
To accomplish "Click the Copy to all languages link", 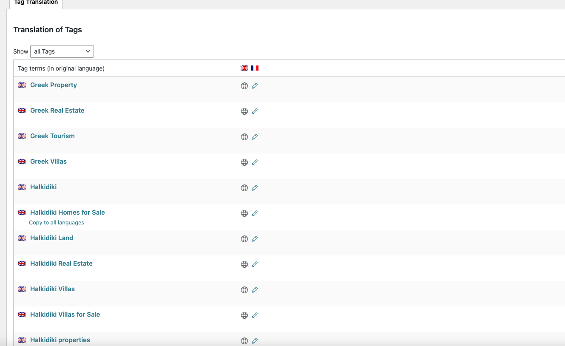I will (x=57, y=223).
